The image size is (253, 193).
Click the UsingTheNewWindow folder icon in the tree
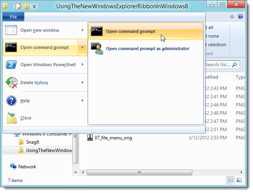pos(21,150)
